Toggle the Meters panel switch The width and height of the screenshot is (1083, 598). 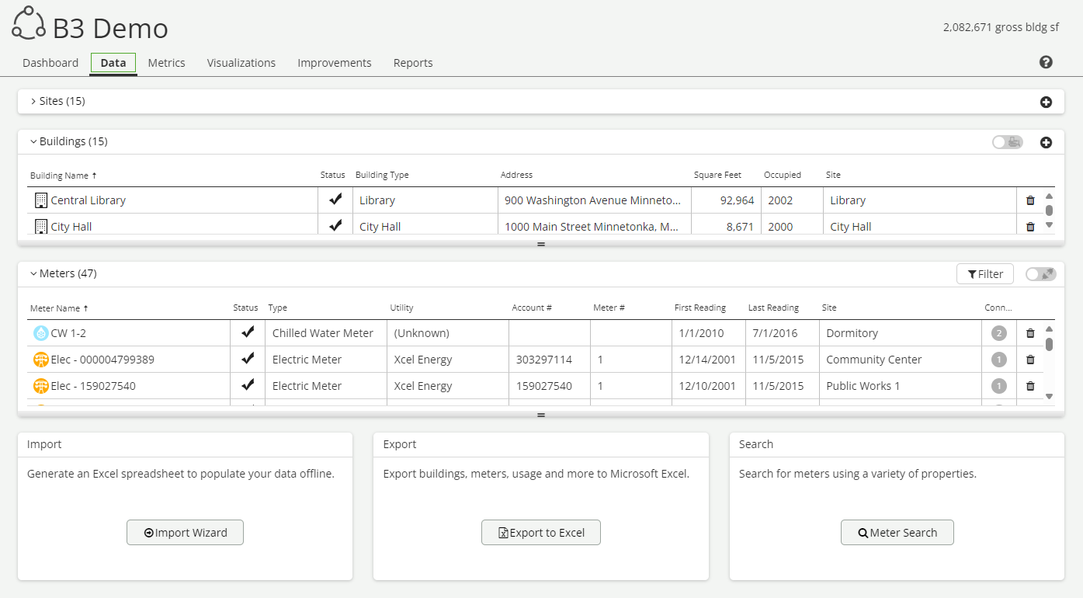(1040, 274)
